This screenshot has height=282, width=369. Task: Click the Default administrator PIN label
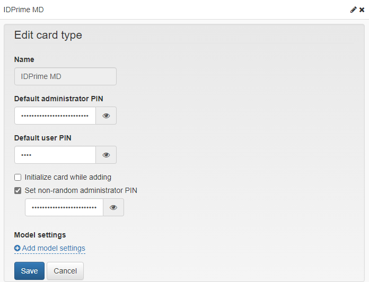point(59,99)
